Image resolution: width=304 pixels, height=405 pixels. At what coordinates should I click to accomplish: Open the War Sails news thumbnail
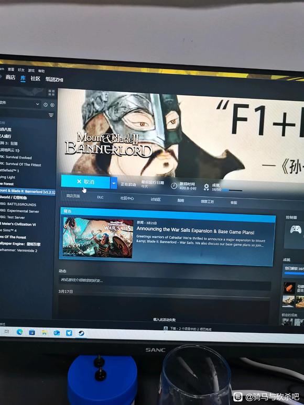(98, 237)
